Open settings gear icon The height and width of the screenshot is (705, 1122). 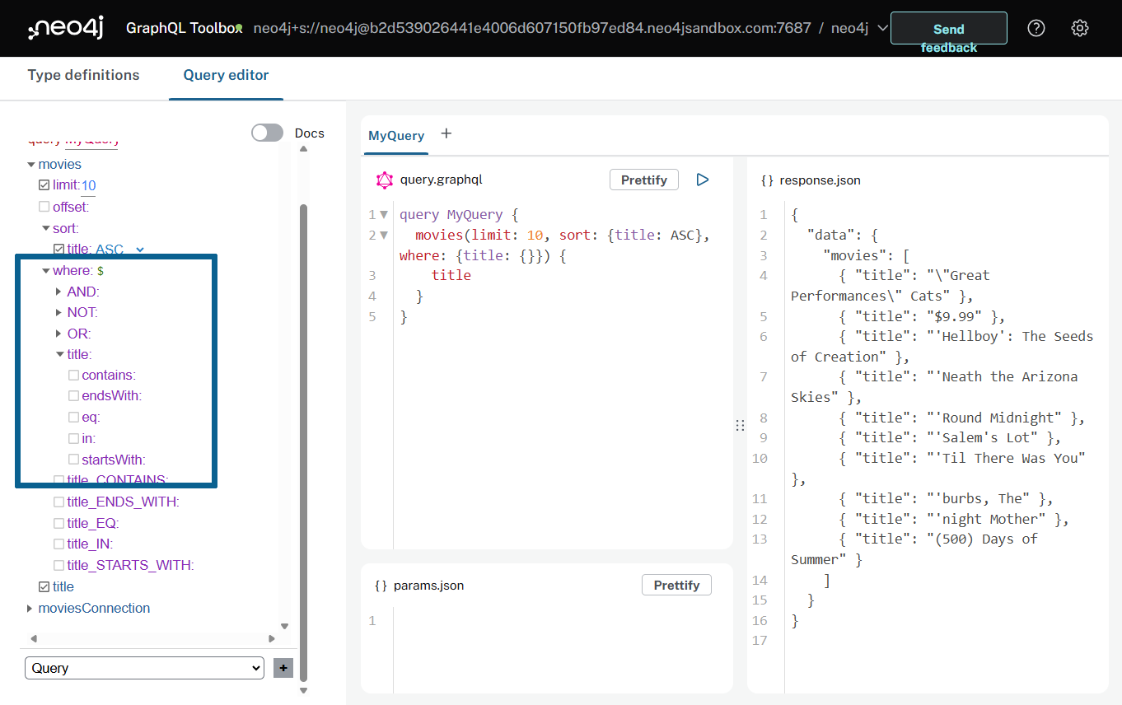tap(1080, 28)
